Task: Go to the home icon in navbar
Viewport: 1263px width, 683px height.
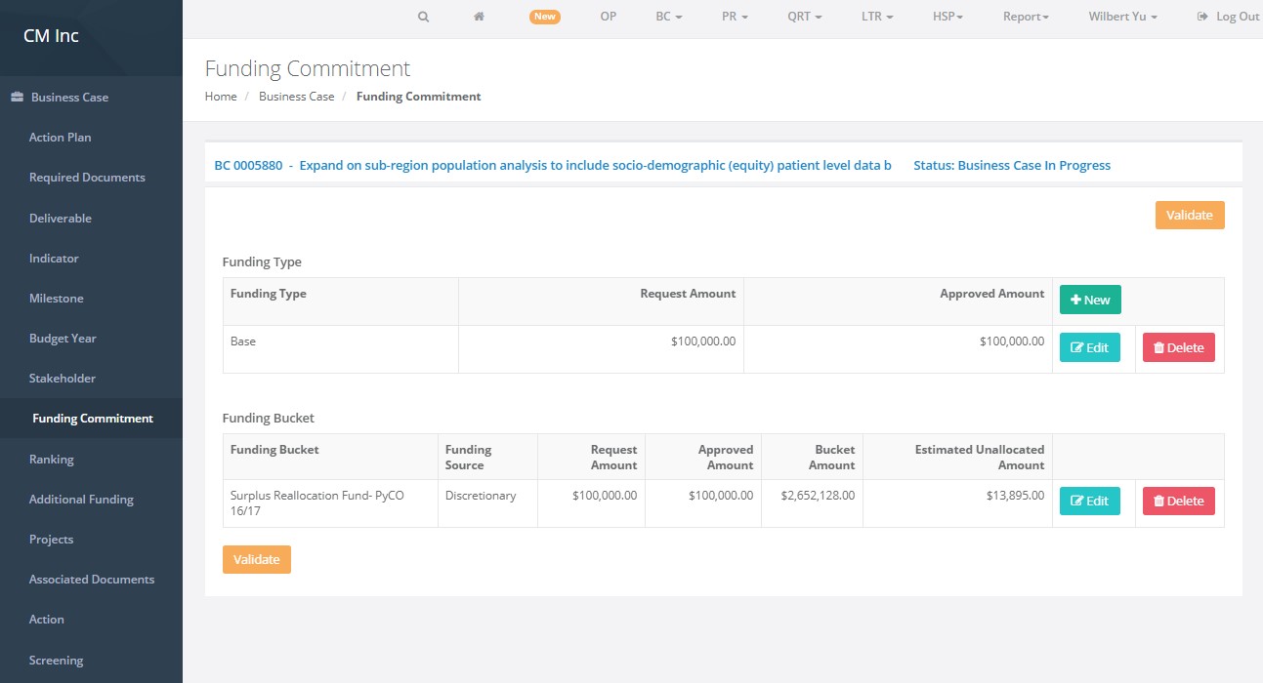Action: [479, 17]
